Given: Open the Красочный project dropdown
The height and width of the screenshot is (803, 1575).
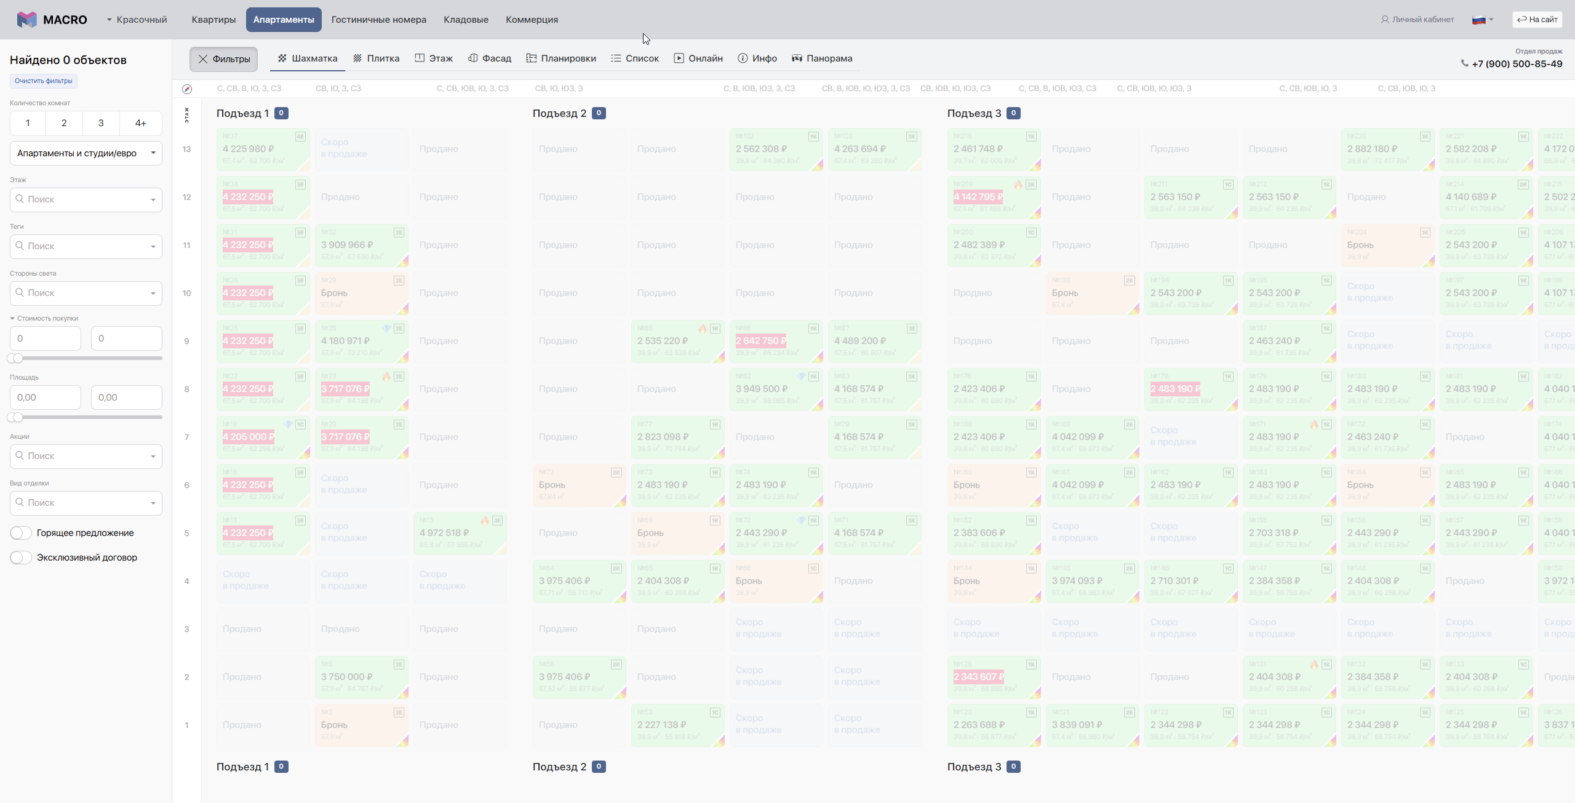Looking at the screenshot, I should tap(137, 20).
